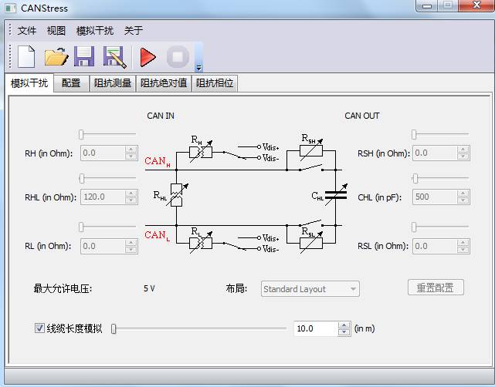Toggle the 线缆长度模拟 checkbox
The width and height of the screenshot is (495, 387).
[40, 328]
